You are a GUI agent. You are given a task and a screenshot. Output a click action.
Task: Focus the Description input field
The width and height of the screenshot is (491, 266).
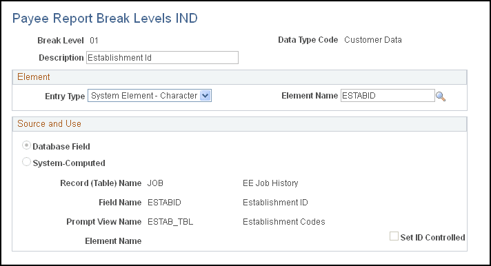coord(162,58)
